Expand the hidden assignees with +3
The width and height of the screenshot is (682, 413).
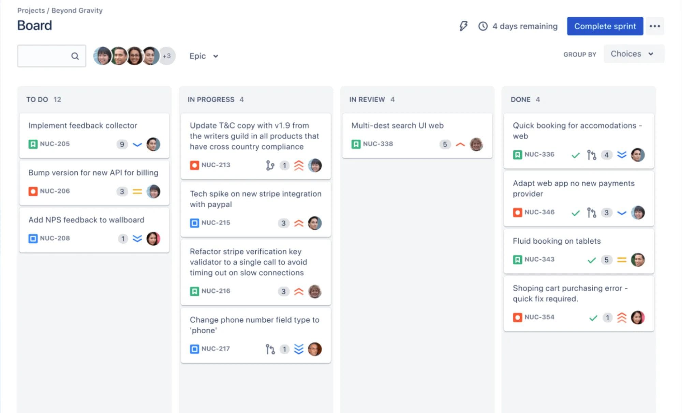[167, 56]
